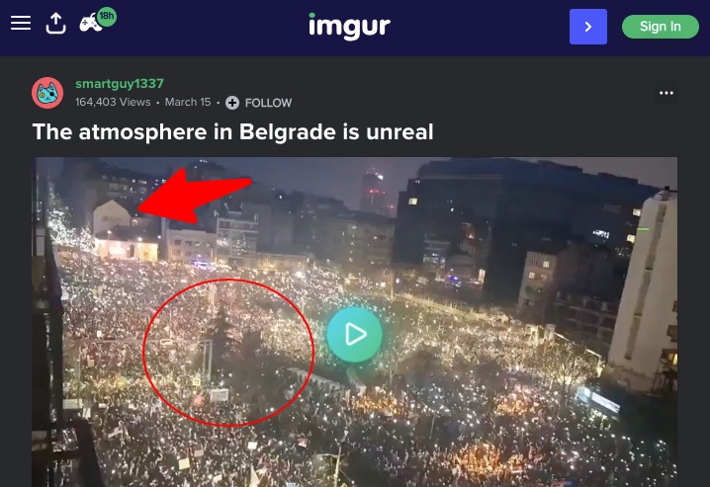Visit the smartguy1337 profile link
The width and height of the screenshot is (710, 487).
[120, 84]
